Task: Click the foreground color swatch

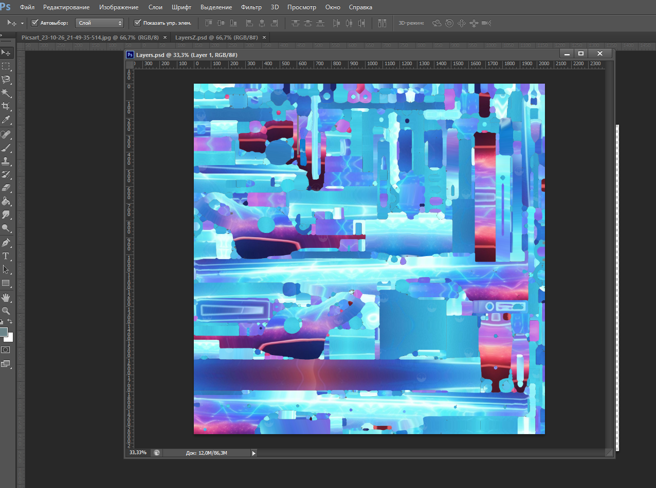Action: (x=4, y=332)
